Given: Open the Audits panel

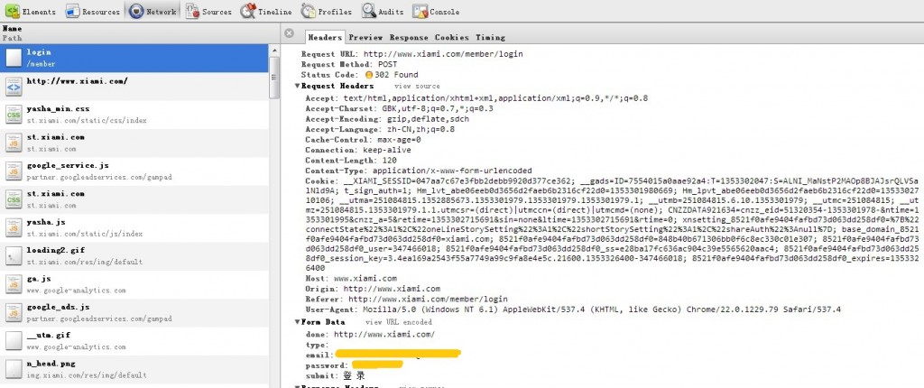Looking at the screenshot, I should click(x=383, y=11).
